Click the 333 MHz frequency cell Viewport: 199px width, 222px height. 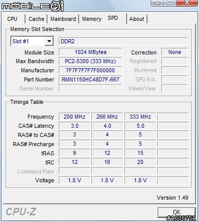click(x=140, y=117)
